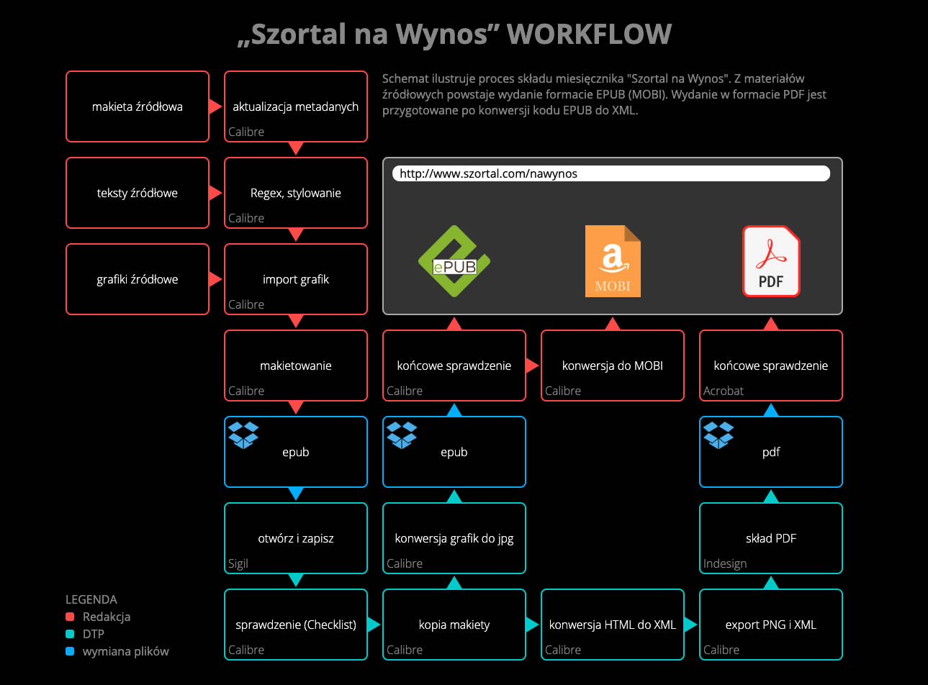Select the Regex, stylowanie step box
The height and width of the screenshot is (685, 928).
point(296,193)
